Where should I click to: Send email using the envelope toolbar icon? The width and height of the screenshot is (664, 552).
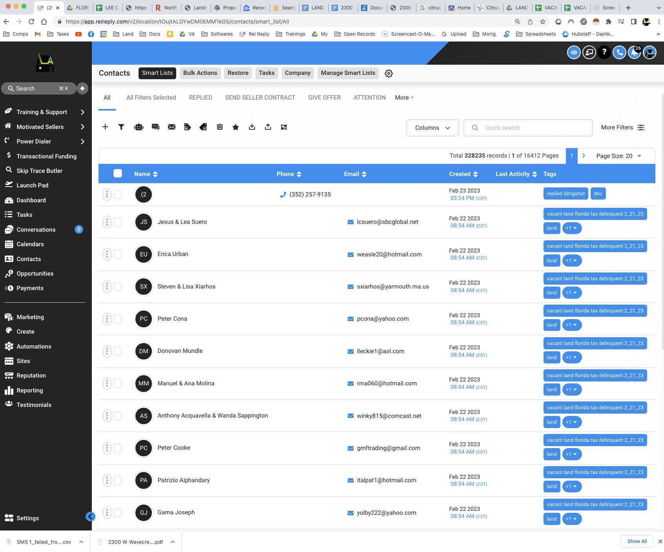click(171, 127)
